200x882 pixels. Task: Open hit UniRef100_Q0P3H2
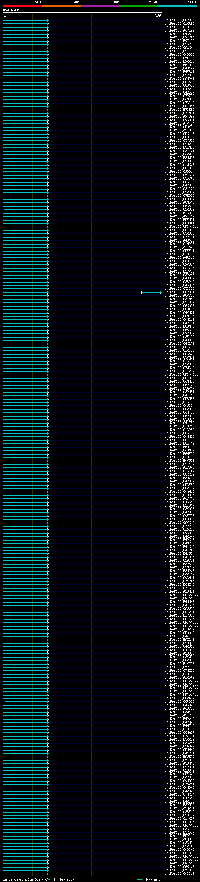pos(179,20)
